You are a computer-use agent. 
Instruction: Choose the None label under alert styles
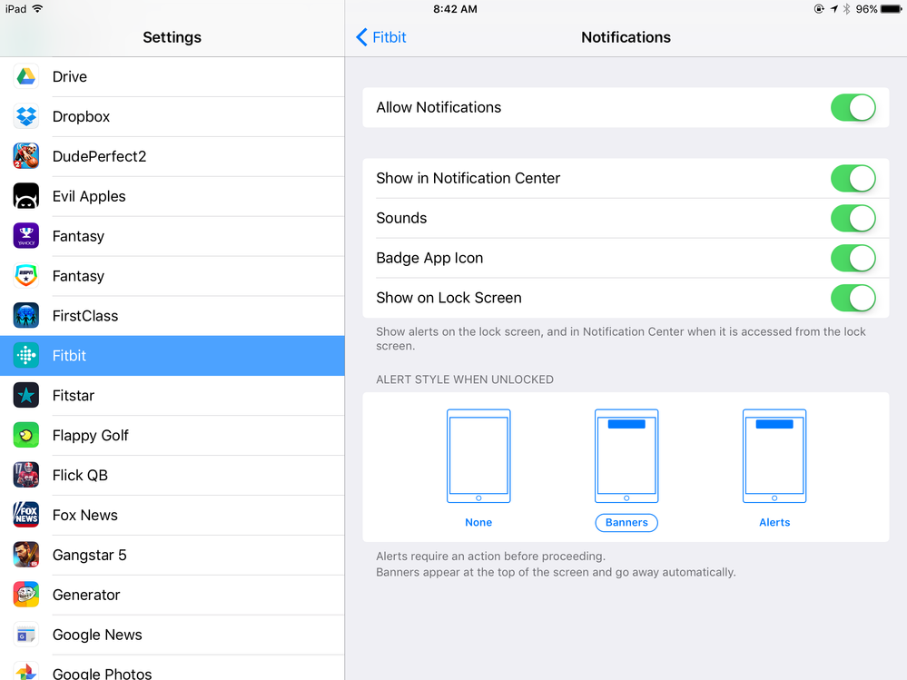tap(478, 522)
